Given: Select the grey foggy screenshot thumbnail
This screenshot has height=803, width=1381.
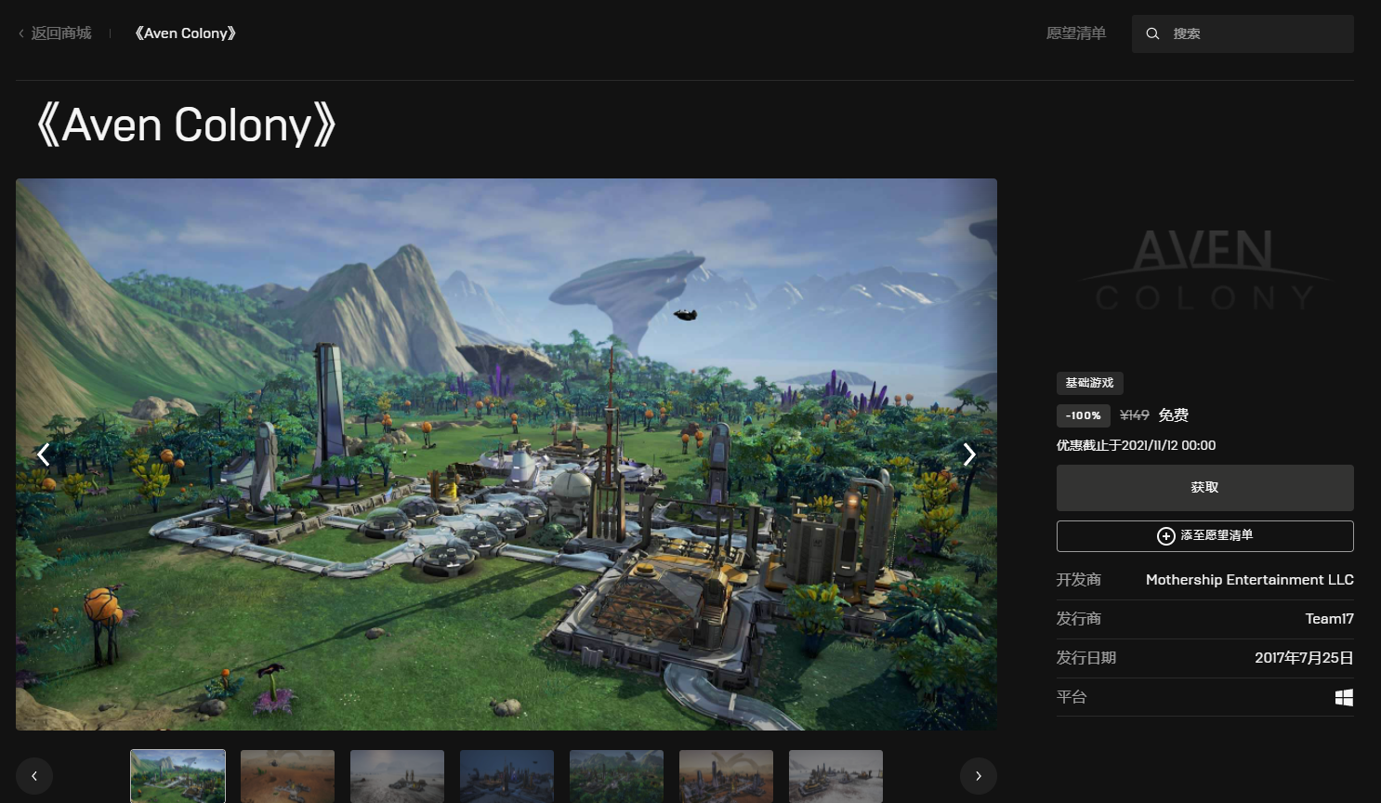Looking at the screenshot, I should coord(397,776).
